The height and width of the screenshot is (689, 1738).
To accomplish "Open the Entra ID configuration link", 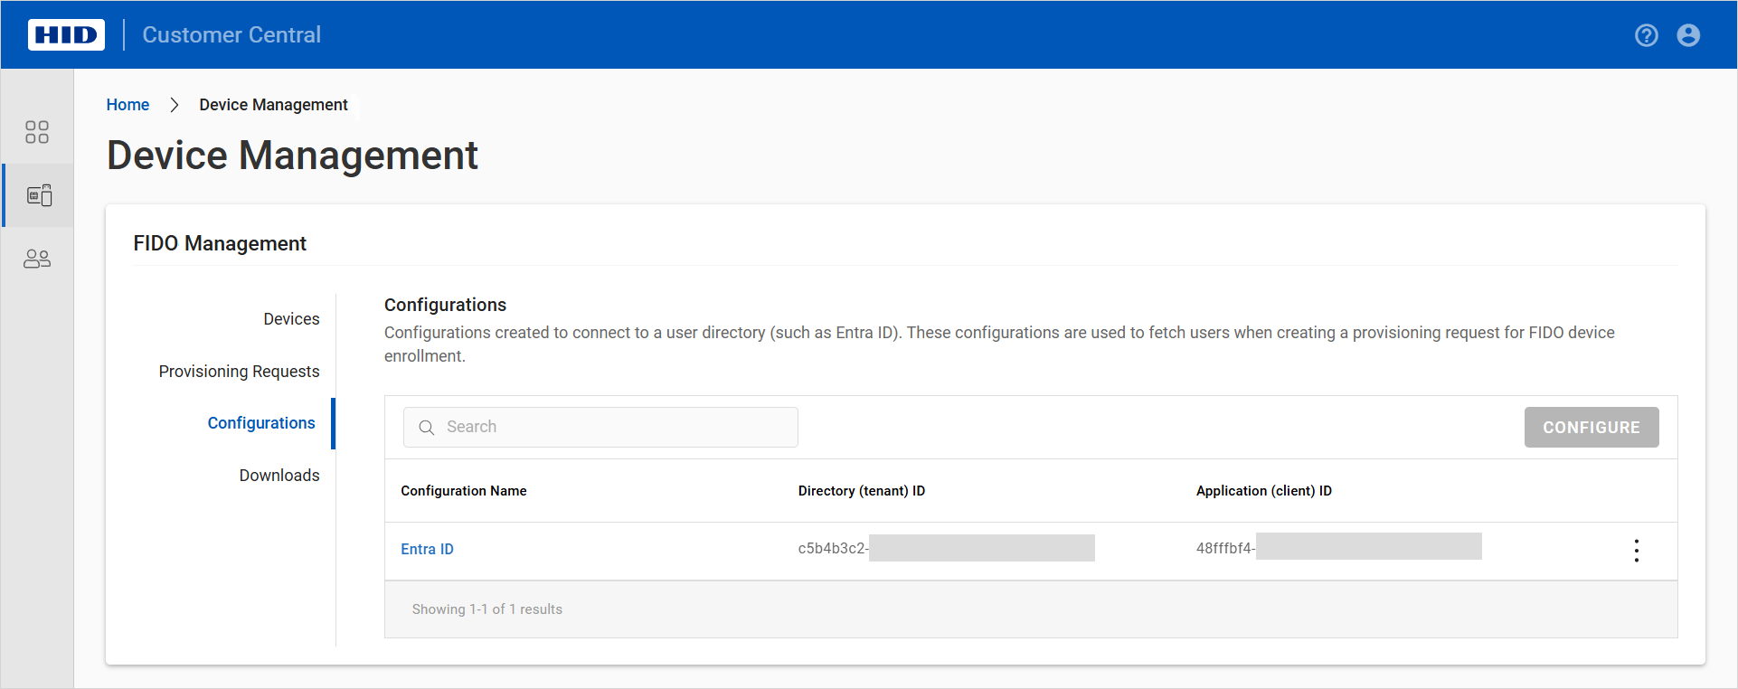I will (427, 549).
